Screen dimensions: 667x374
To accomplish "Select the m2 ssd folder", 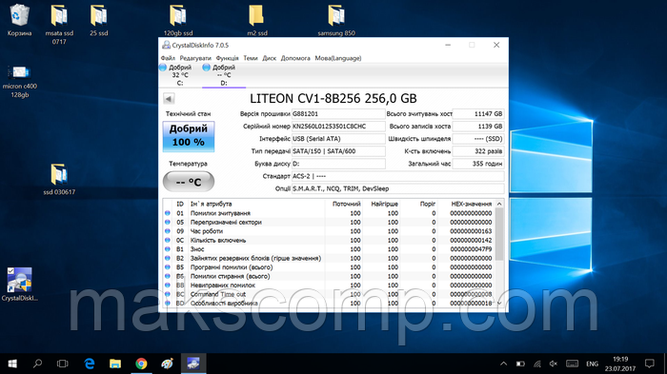I will tap(257, 20).
